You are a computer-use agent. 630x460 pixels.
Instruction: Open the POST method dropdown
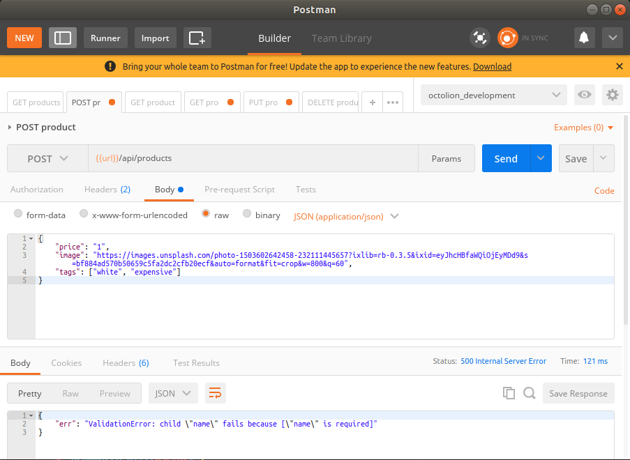(47, 158)
